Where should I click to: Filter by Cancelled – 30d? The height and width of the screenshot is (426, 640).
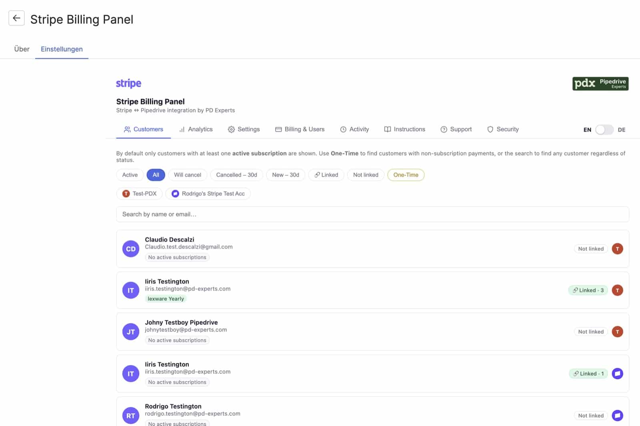click(236, 175)
